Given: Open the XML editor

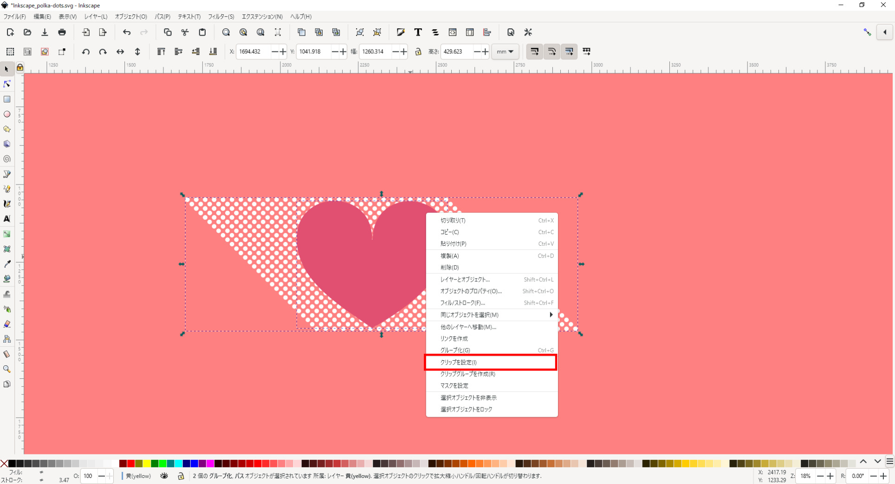Looking at the screenshot, I should [x=453, y=32].
